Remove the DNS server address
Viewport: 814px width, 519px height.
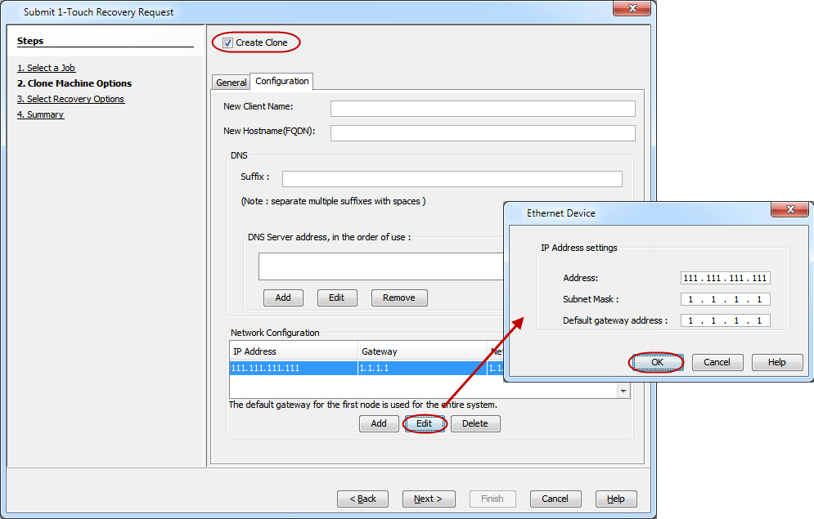(398, 298)
